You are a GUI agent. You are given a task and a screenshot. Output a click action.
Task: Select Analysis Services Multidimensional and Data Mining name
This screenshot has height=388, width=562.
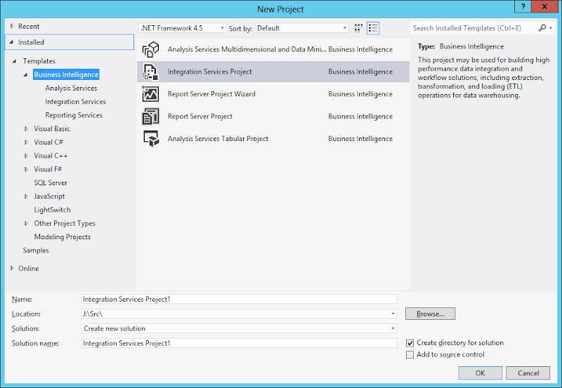247,49
